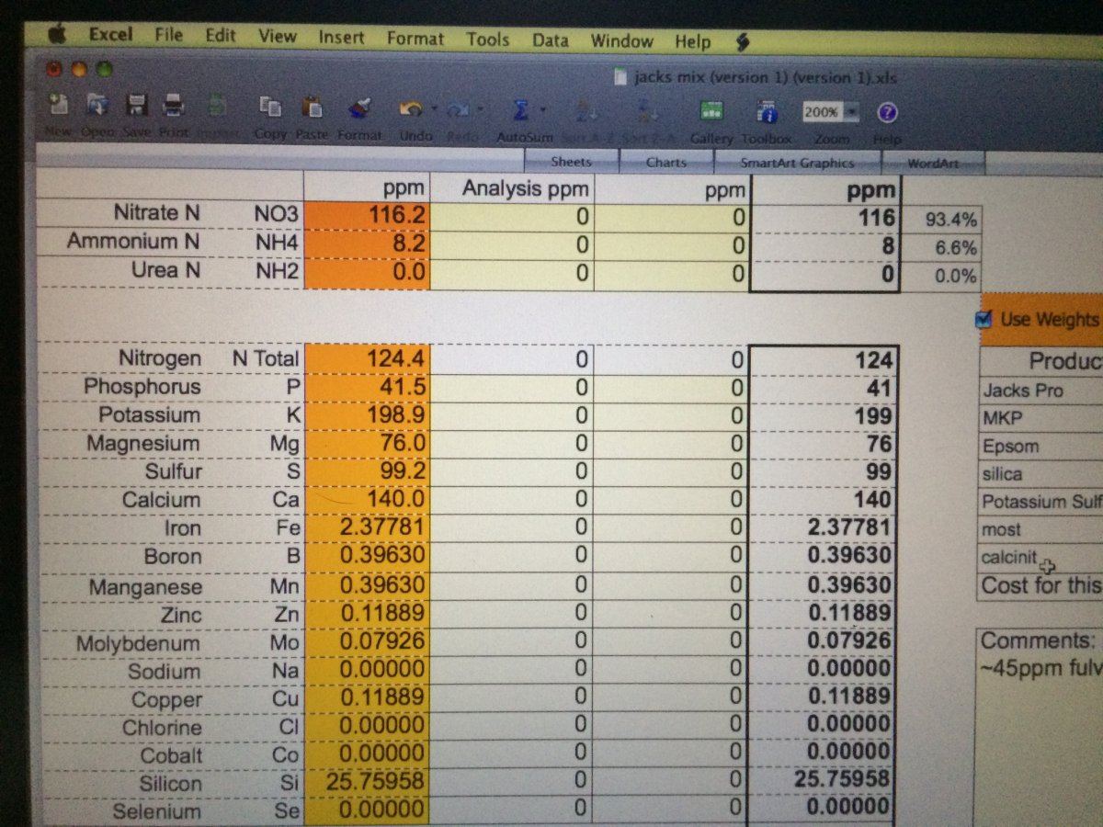Screen dimensions: 1103x827
Task: Click the Copy toolbar icon
Action: 270,108
